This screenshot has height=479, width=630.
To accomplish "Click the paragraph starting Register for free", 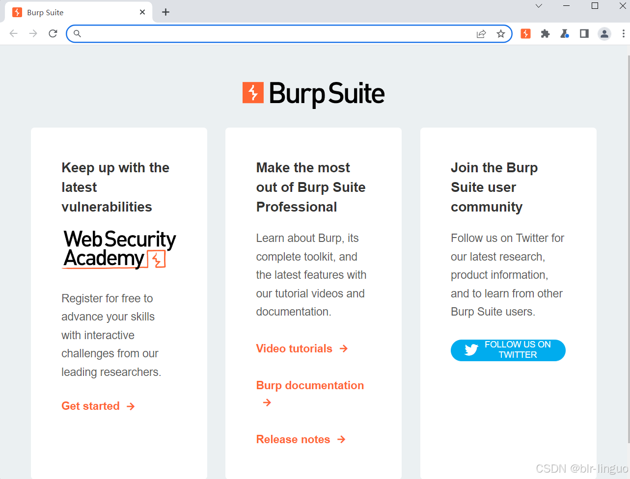I will click(x=111, y=335).
